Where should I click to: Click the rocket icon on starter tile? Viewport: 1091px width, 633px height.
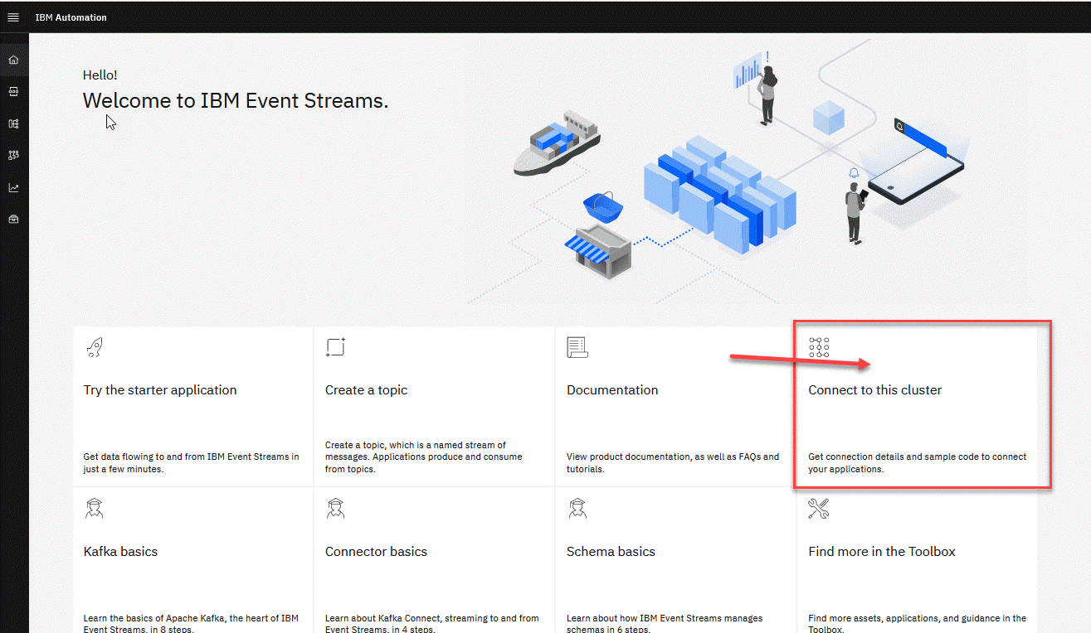94,348
